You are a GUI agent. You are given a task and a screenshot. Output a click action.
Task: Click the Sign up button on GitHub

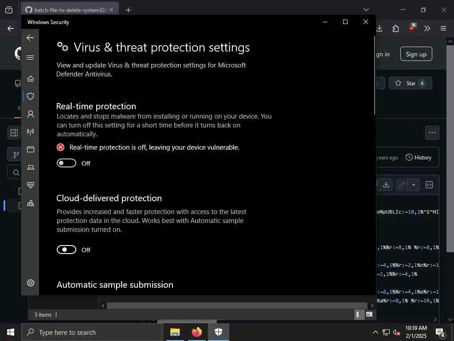(416, 54)
